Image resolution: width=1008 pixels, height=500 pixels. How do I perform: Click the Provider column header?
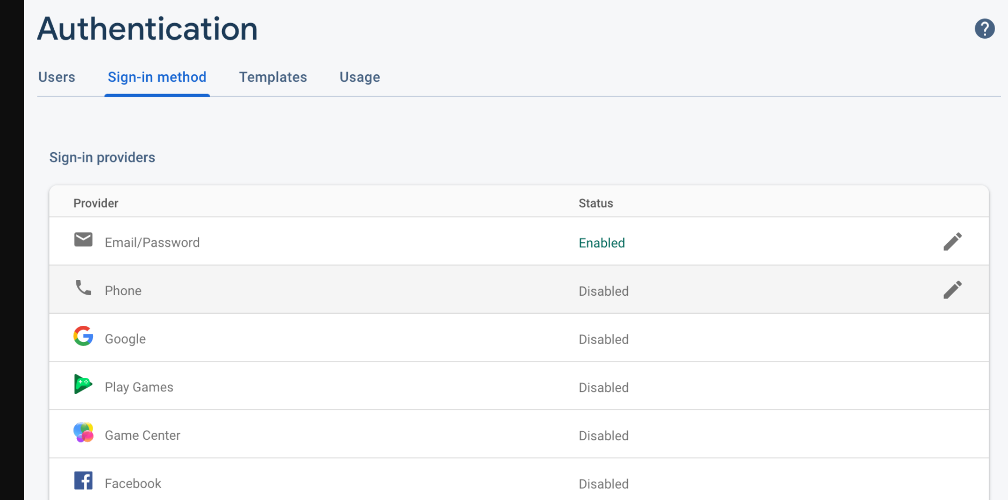[96, 203]
